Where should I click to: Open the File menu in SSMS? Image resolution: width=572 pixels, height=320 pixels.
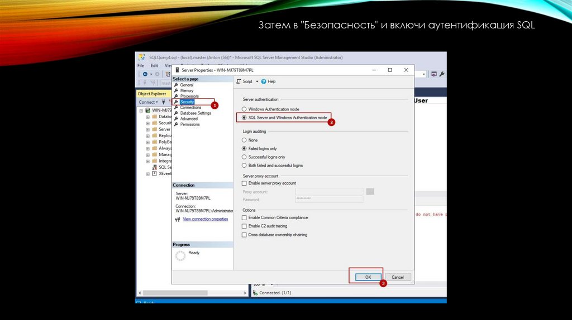click(x=140, y=66)
